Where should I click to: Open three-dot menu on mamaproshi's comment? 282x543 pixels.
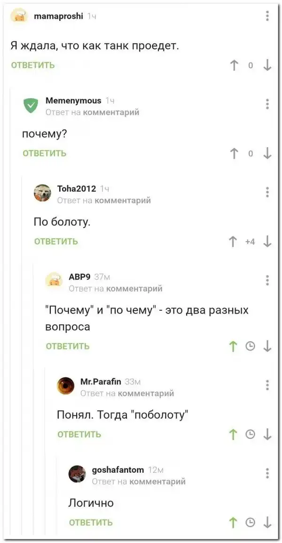[x=267, y=16]
